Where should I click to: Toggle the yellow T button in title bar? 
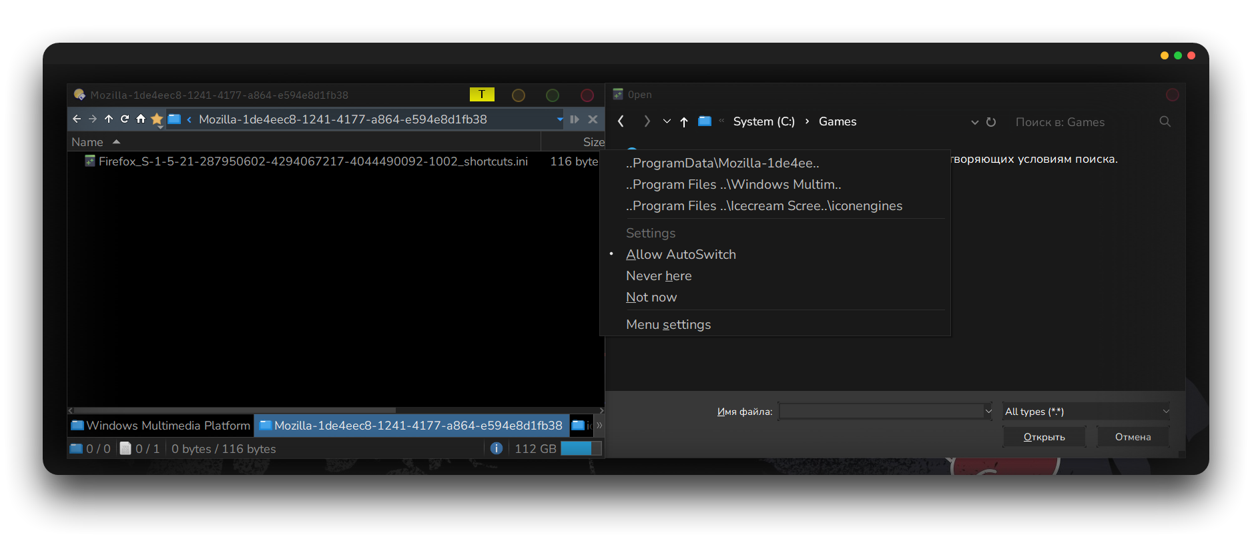point(482,95)
